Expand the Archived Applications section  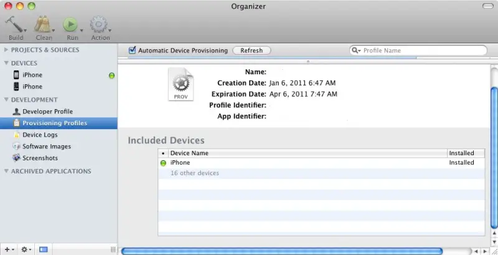(6, 171)
